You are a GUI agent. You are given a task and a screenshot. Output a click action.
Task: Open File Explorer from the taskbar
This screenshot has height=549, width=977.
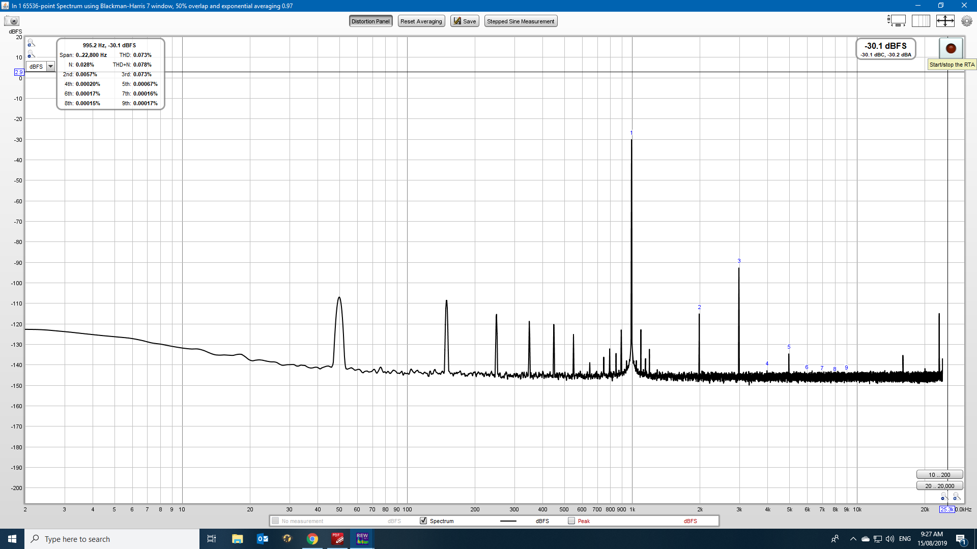click(x=237, y=539)
